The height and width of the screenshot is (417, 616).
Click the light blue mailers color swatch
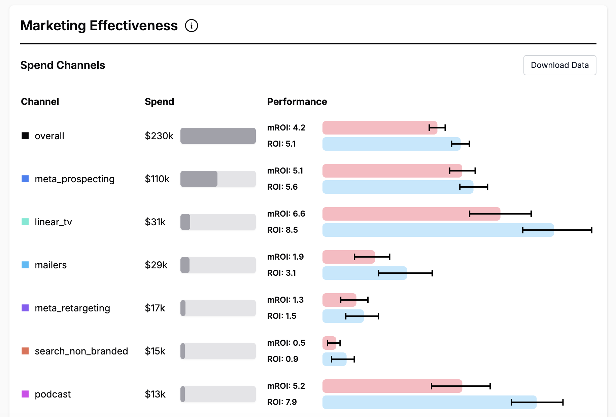click(25, 265)
